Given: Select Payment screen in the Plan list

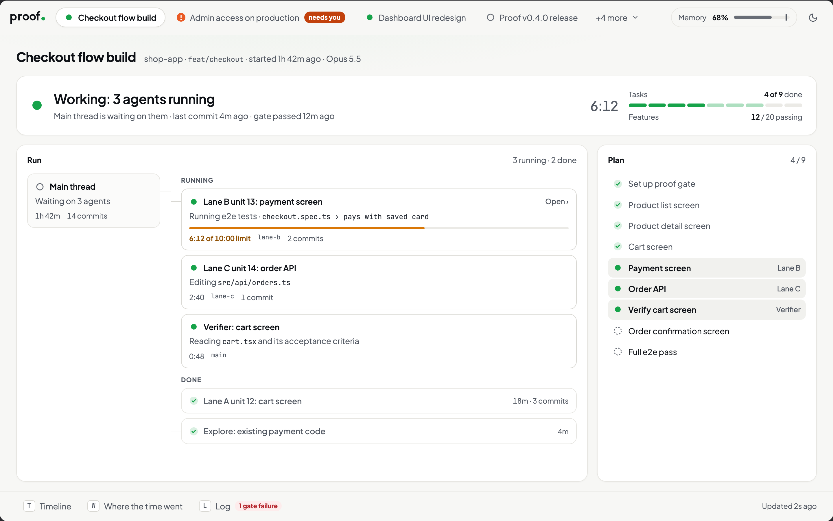Looking at the screenshot, I should pos(707,268).
